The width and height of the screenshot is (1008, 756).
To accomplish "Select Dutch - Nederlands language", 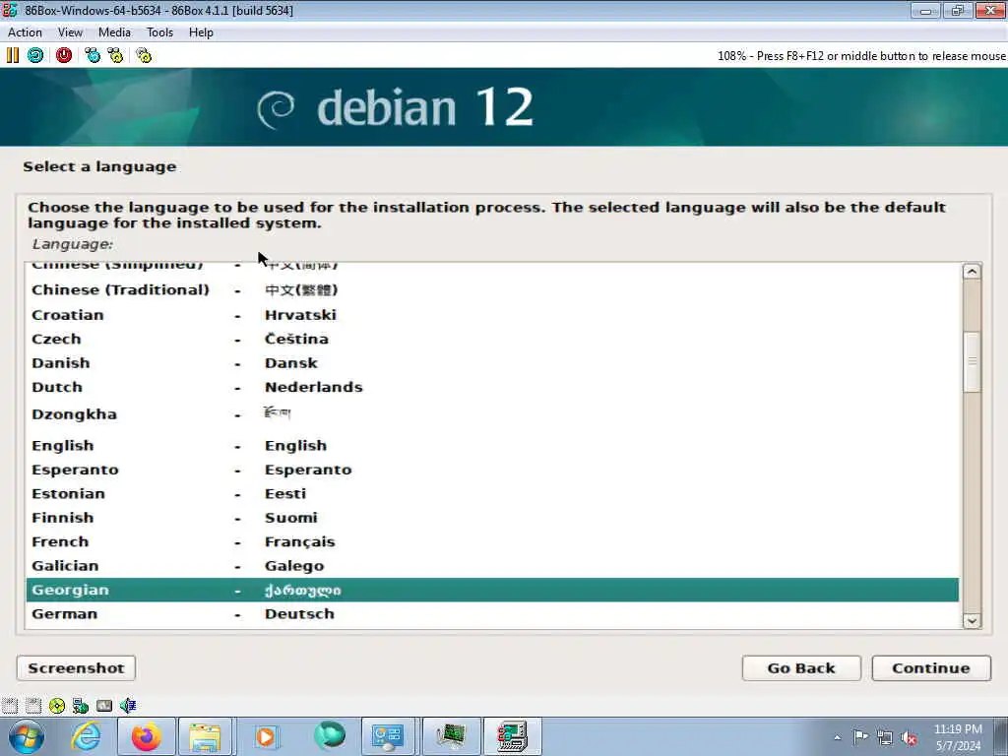I will (x=492, y=387).
